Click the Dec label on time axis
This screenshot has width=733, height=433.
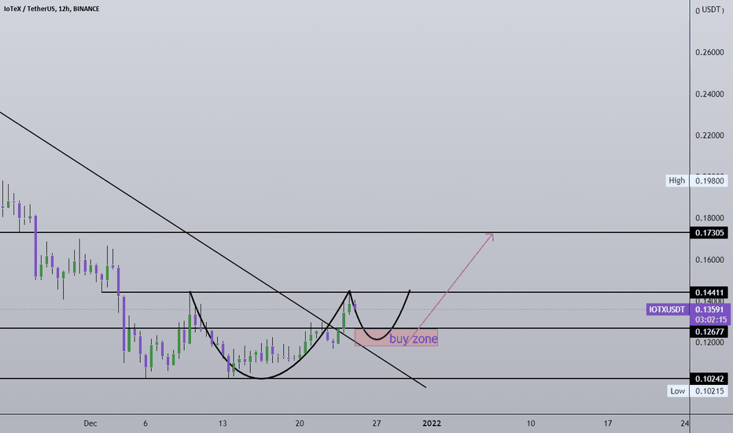90,424
